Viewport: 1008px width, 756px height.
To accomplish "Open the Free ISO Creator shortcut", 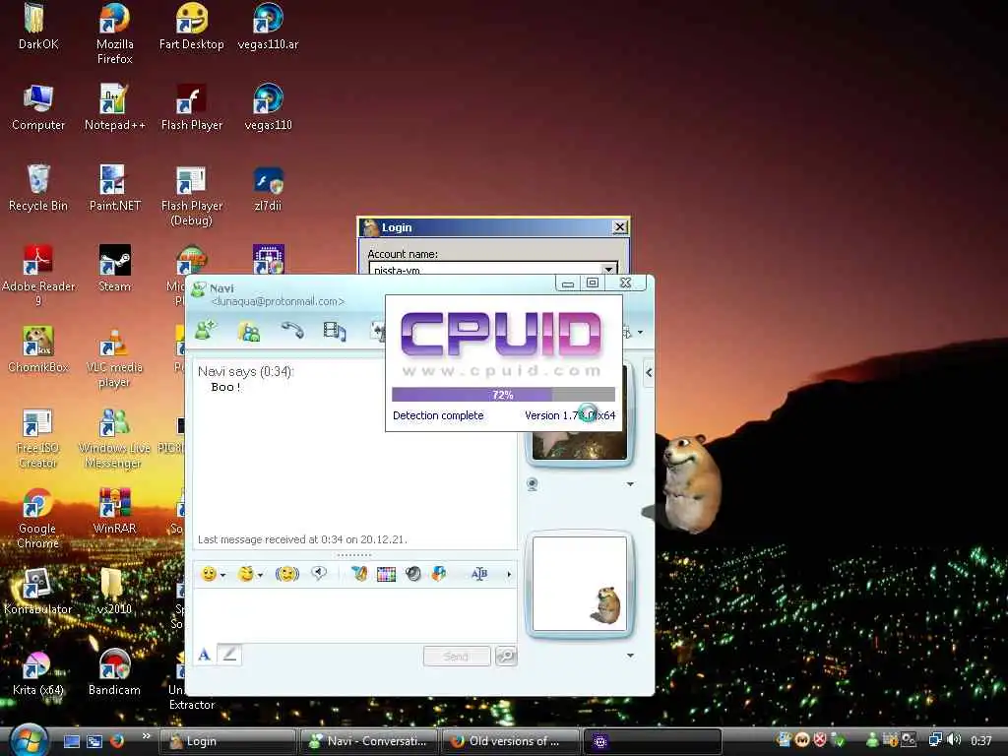I will click(x=38, y=437).
